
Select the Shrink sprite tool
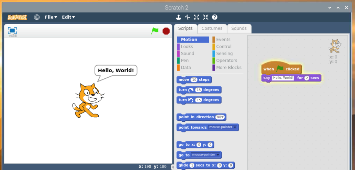[206, 17]
